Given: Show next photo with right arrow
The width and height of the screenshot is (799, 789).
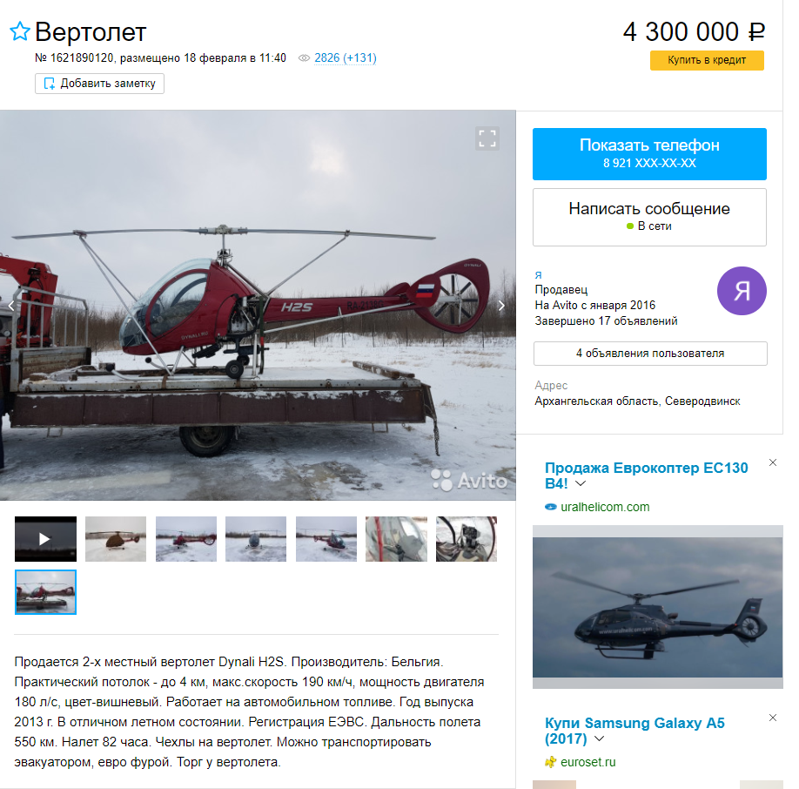Looking at the screenshot, I should 501,306.
